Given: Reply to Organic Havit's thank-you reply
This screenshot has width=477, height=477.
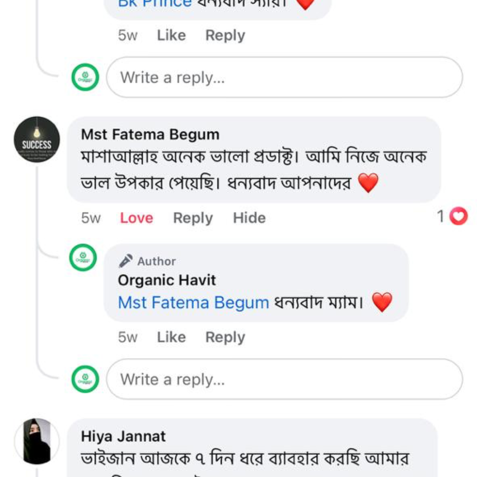Looking at the screenshot, I should tap(225, 337).
